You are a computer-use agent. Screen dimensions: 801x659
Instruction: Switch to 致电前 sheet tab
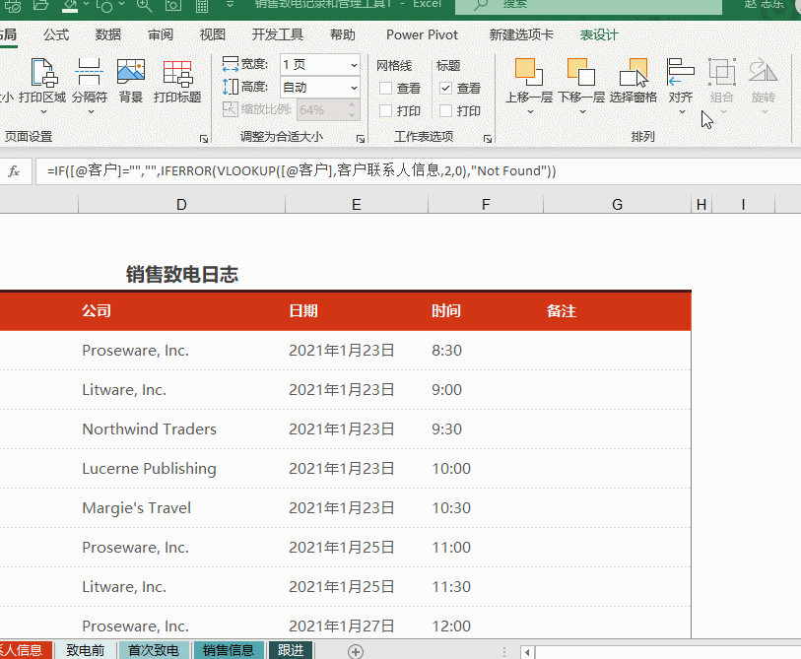(x=86, y=650)
